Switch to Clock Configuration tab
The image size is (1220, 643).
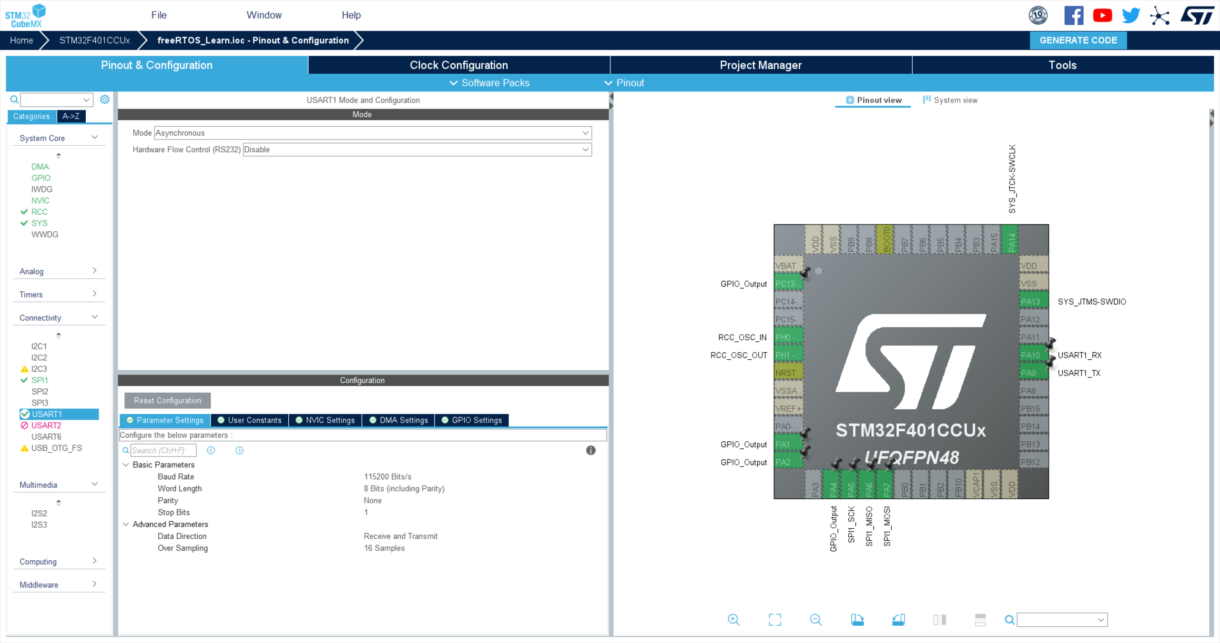point(459,65)
